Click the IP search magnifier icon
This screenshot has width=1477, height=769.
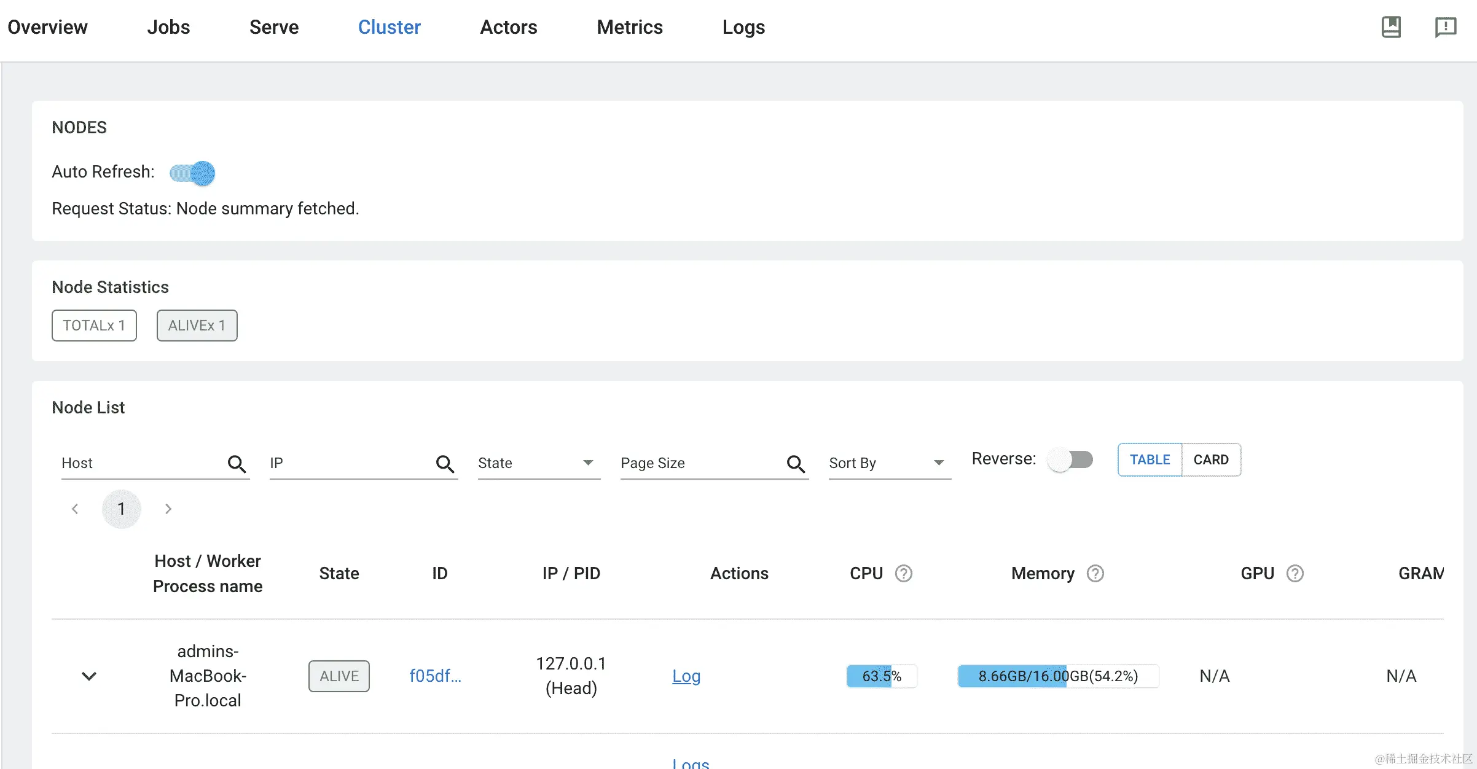pos(445,464)
